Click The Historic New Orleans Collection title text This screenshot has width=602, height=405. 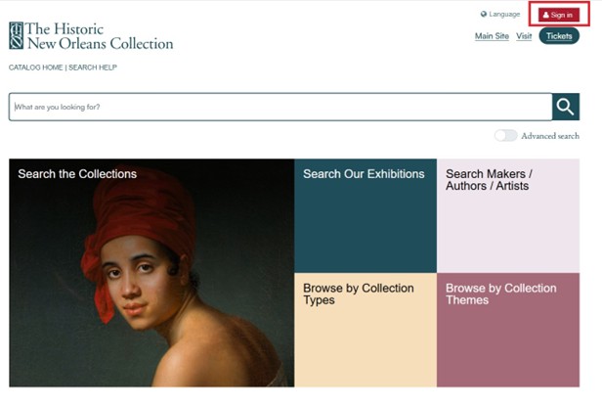[x=100, y=36]
